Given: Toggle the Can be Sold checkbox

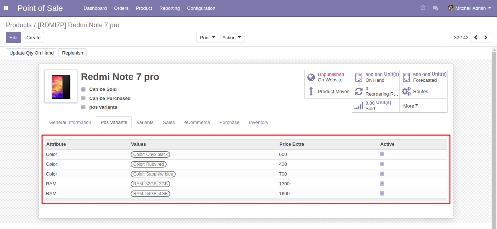Looking at the screenshot, I should pos(83,89).
